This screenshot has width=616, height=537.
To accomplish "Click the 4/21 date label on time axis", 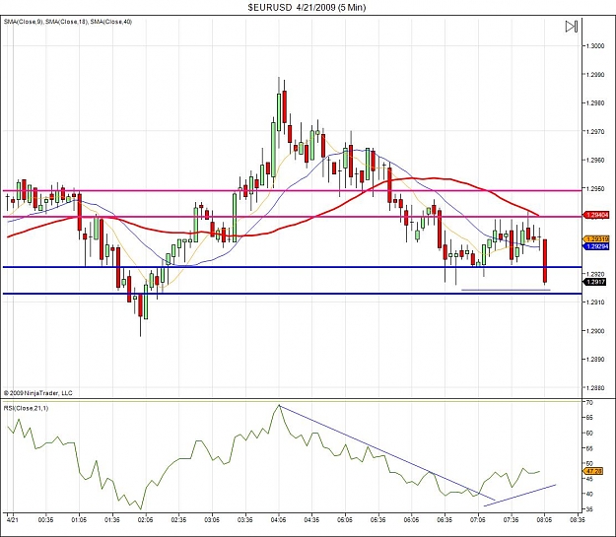I will 13,519.
